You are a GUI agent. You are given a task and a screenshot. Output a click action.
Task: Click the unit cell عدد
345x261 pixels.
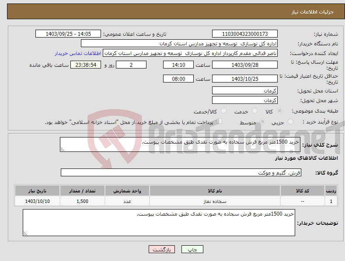(127, 201)
